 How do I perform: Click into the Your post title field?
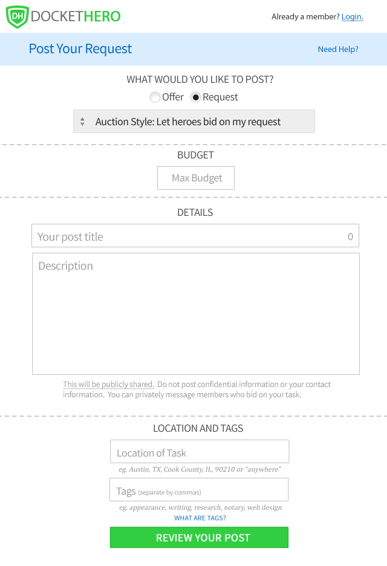point(195,236)
